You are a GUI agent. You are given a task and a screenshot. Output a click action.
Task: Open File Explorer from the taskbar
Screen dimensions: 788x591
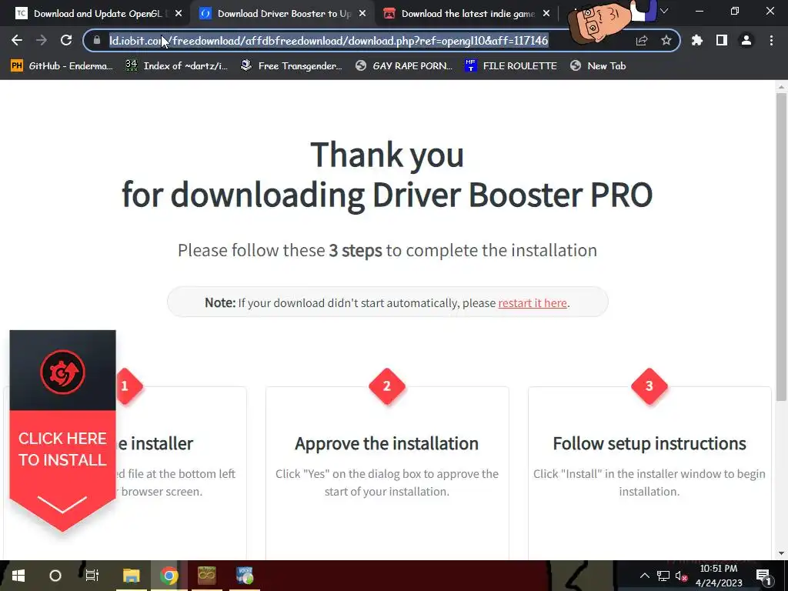[x=131, y=576]
